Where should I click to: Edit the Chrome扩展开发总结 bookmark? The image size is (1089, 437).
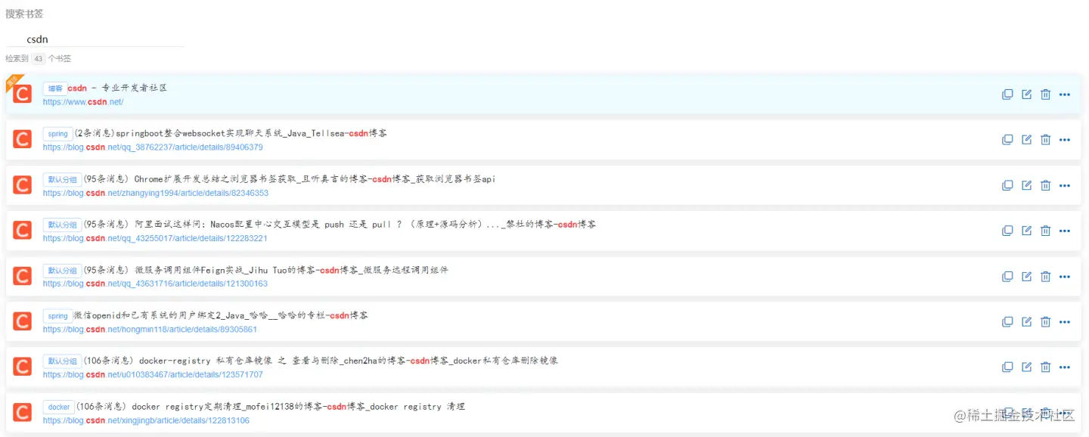pyautogui.click(x=1026, y=185)
